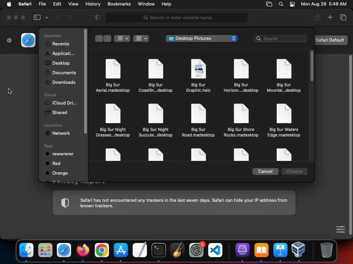Click the Safari Default button

pyautogui.click(x=330, y=40)
